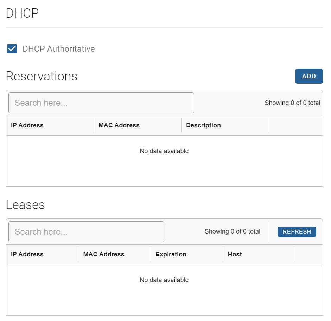Click the Leases section heading
This screenshot has height=321, width=331.
pyautogui.click(x=25, y=204)
